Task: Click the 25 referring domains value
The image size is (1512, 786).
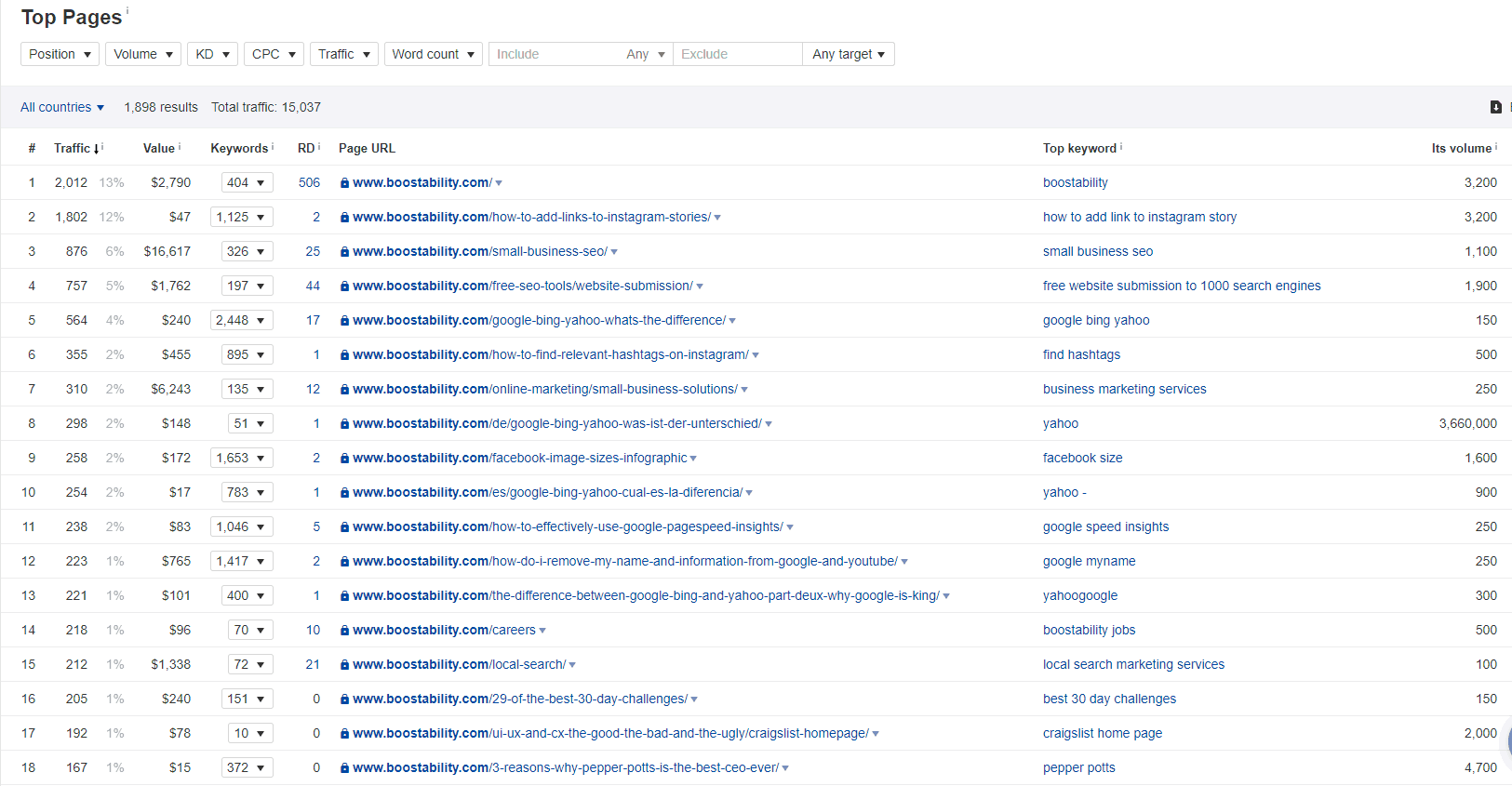Action: [313, 251]
